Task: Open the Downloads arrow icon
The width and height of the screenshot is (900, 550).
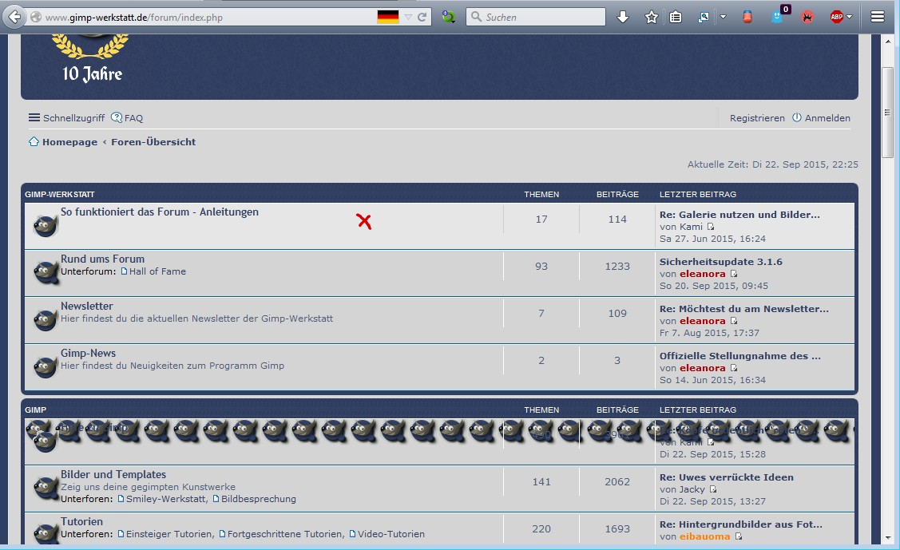Action: click(x=623, y=18)
